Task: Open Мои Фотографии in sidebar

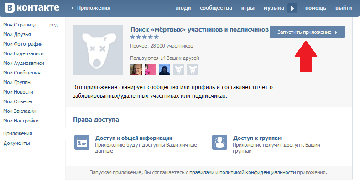Action: (23, 44)
